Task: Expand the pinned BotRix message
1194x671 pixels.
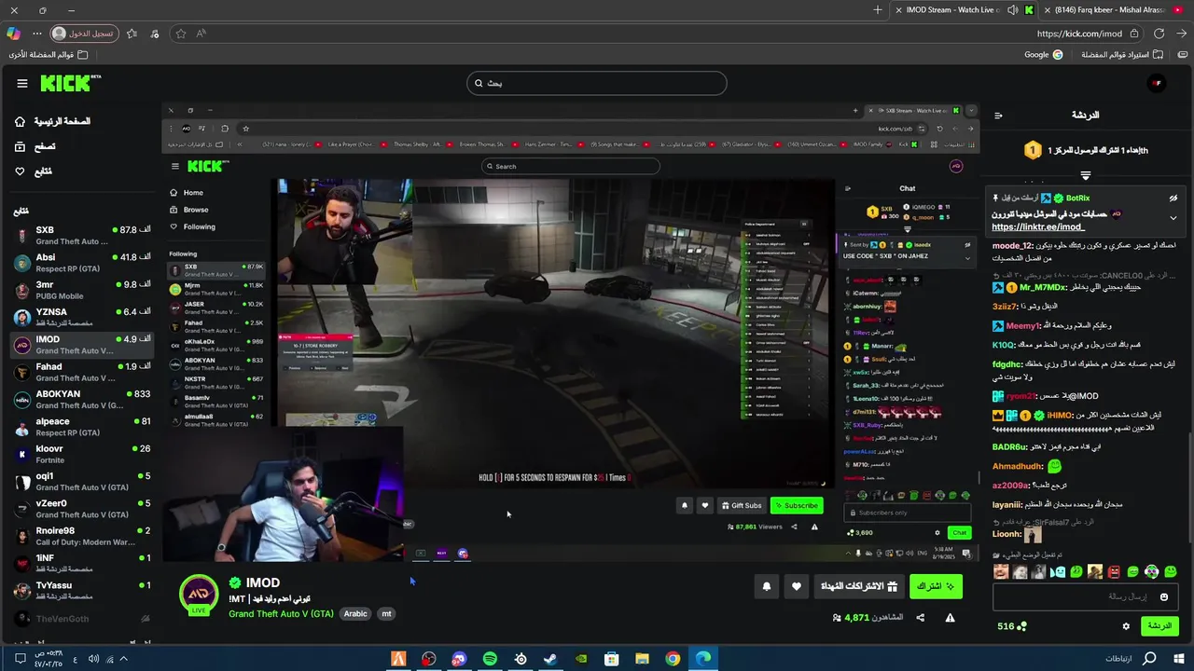Action: tap(1173, 217)
